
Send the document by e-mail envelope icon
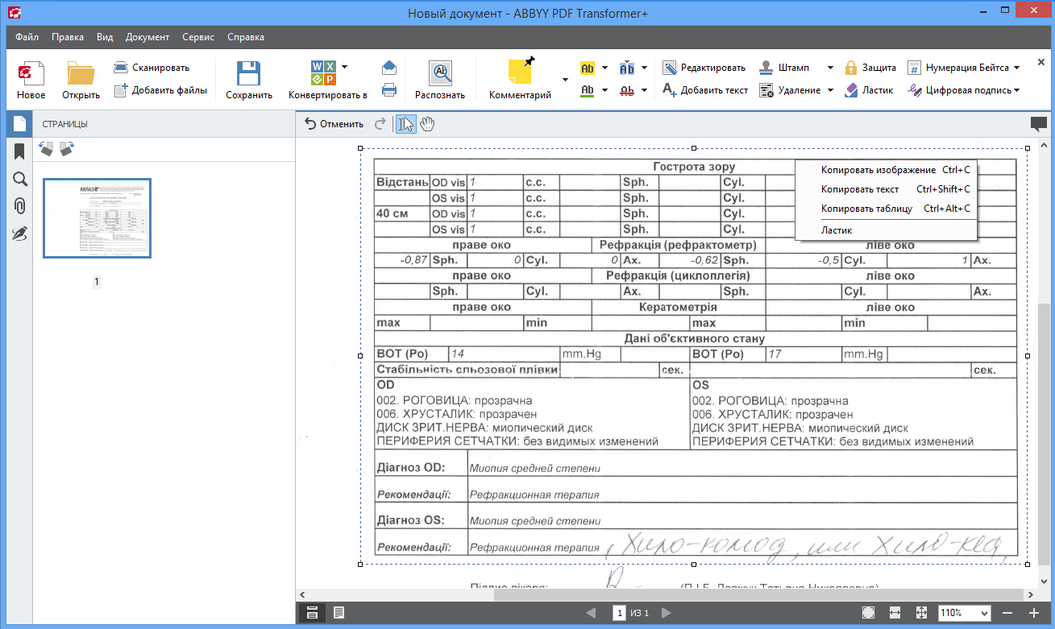point(389,68)
